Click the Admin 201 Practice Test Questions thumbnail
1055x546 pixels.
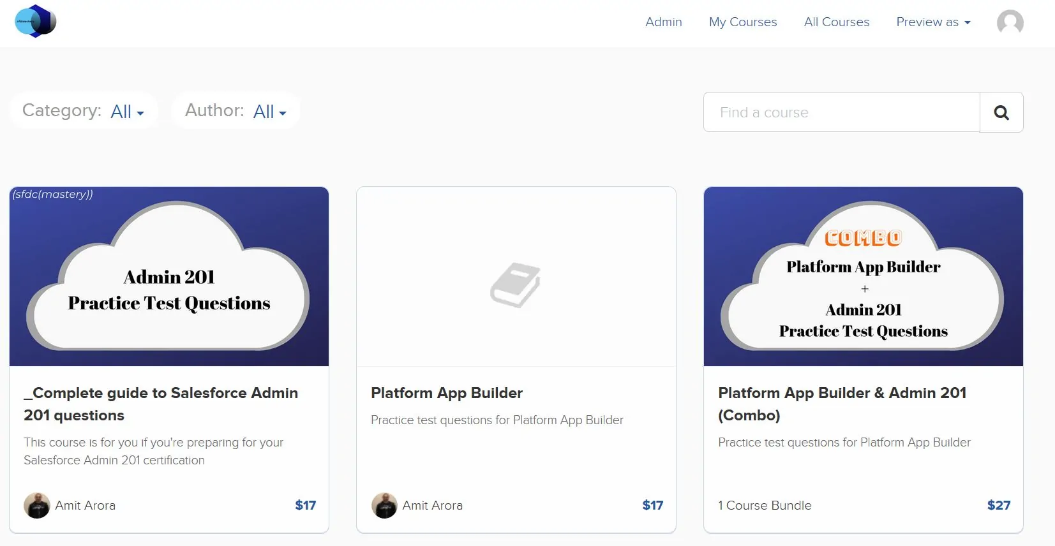(x=169, y=276)
